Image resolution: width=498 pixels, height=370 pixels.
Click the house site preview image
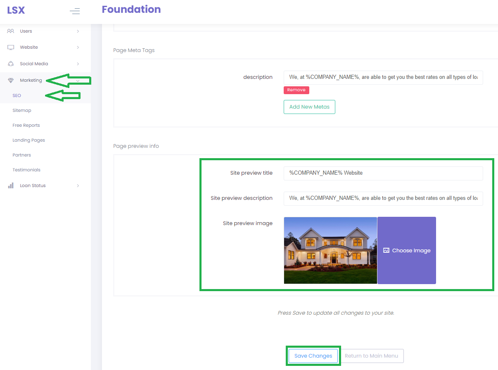click(x=330, y=251)
